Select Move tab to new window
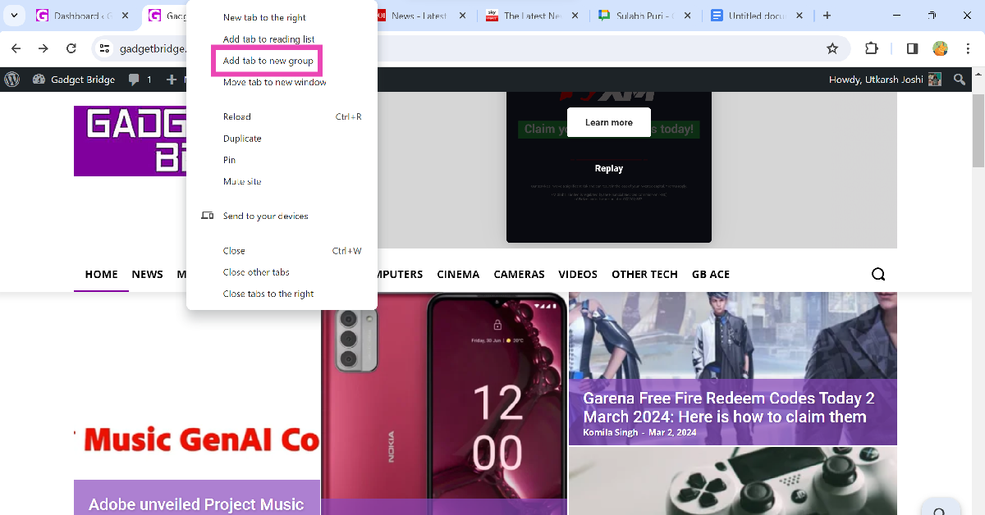The image size is (985, 515). pyautogui.click(x=274, y=82)
